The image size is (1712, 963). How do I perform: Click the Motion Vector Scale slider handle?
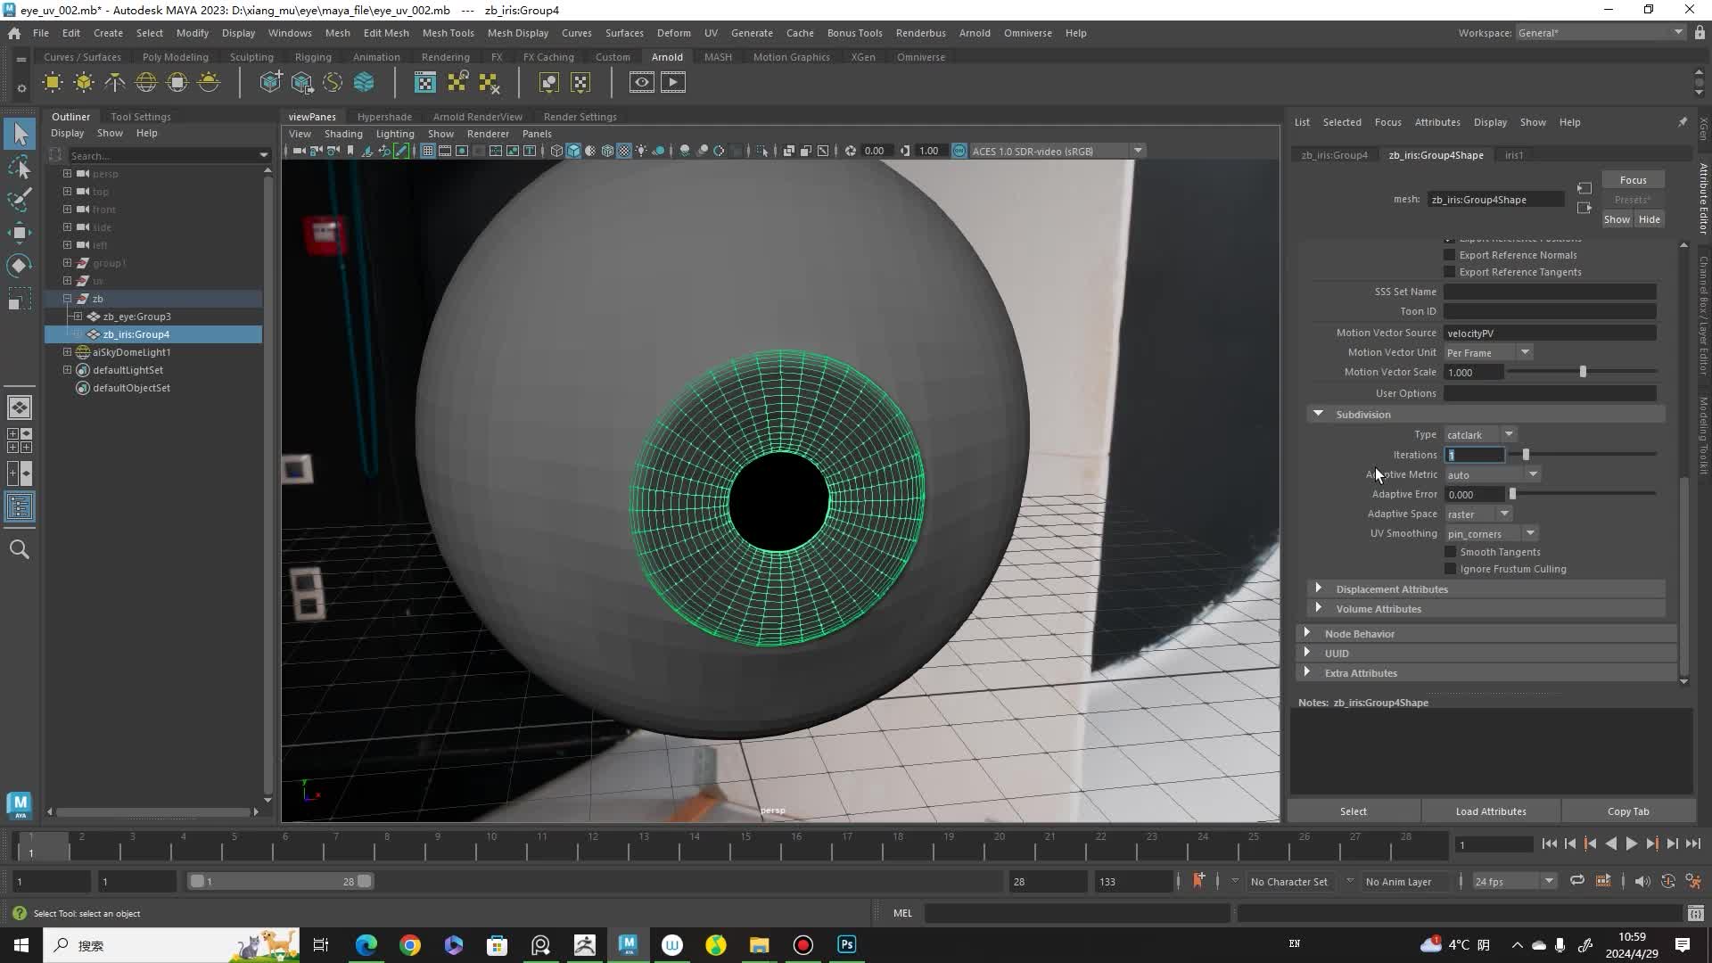pos(1583,372)
